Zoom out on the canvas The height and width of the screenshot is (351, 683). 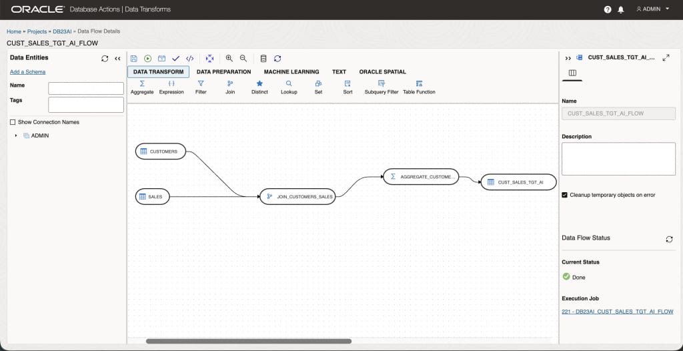[x=243, y=59]
